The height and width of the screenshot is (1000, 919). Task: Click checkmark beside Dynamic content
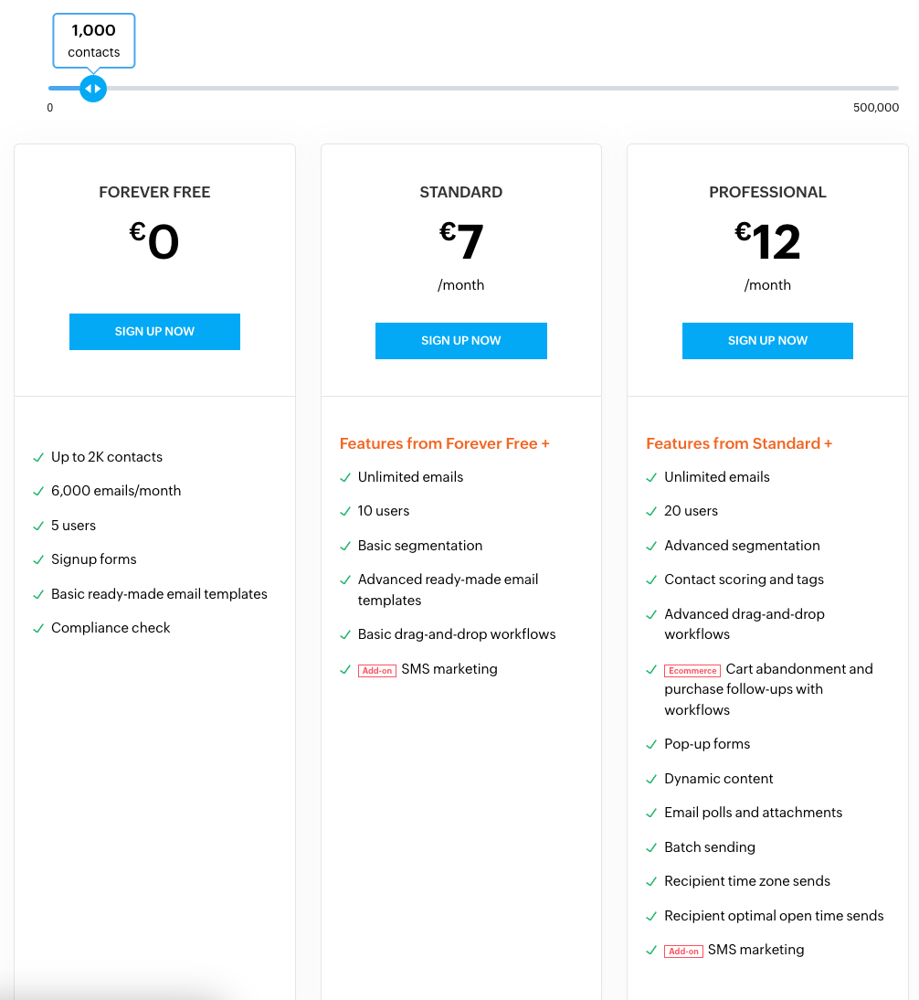pos(651,780)
